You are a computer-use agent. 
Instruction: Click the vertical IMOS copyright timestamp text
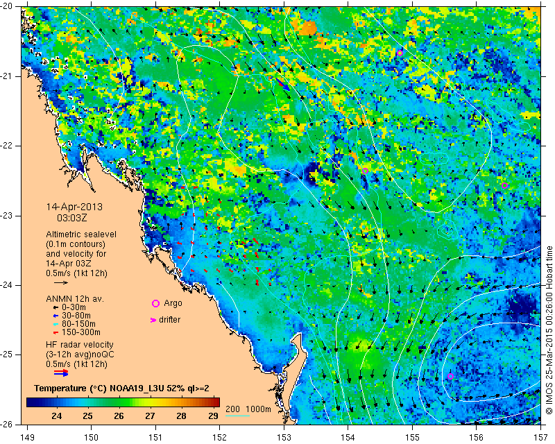coord(549,330)
